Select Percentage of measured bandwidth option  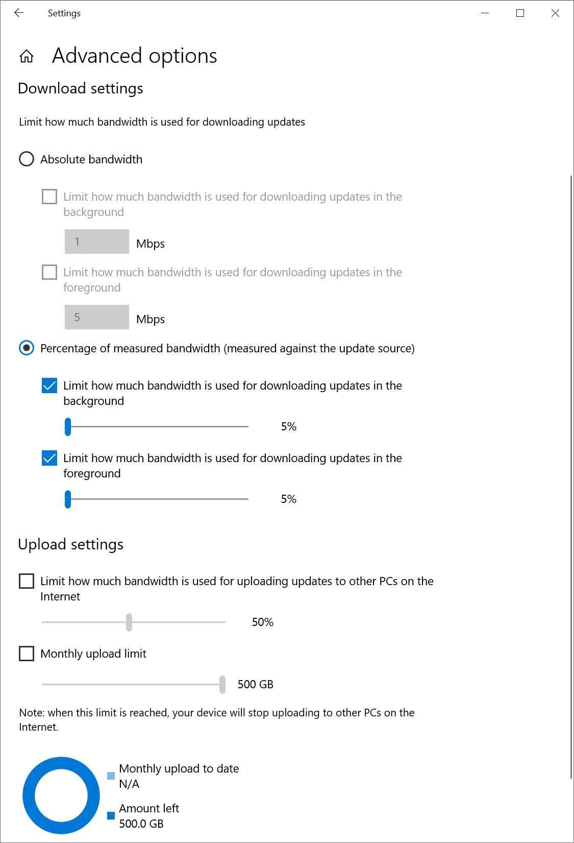(x=27, y=348)
